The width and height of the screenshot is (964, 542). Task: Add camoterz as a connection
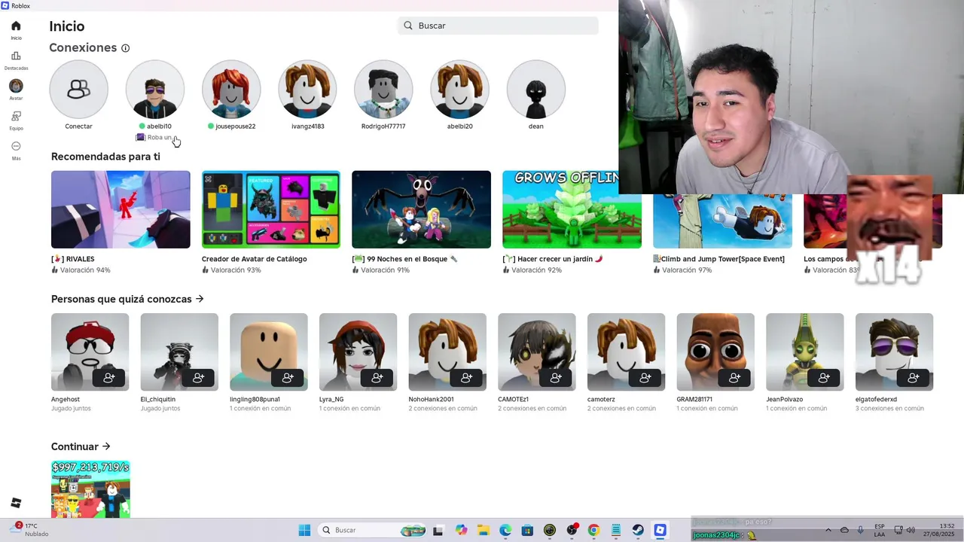coord(645,378)
